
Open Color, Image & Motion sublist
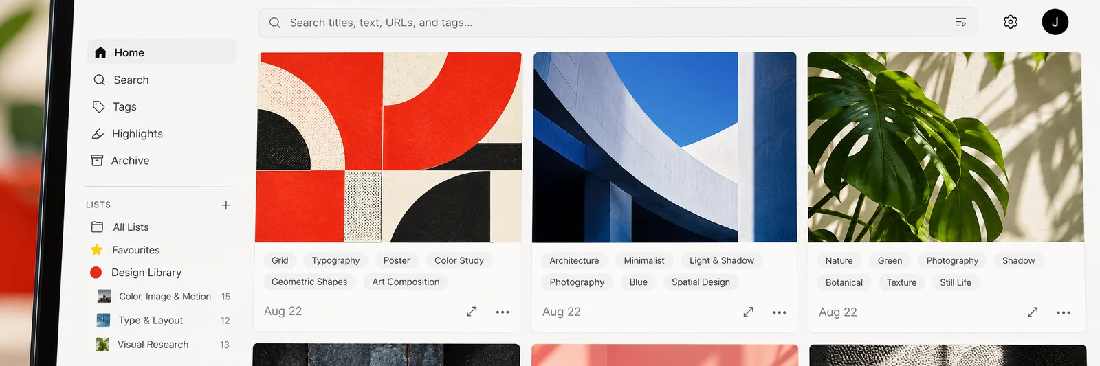pyautogui.click(x=165, y=297)
